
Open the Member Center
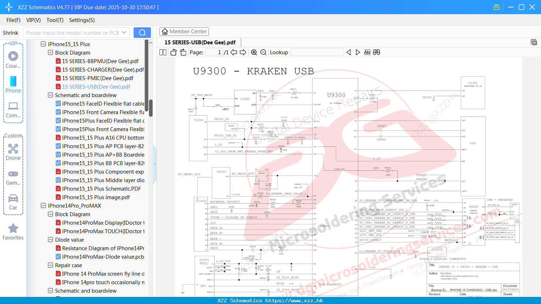[x=184, y=32]
